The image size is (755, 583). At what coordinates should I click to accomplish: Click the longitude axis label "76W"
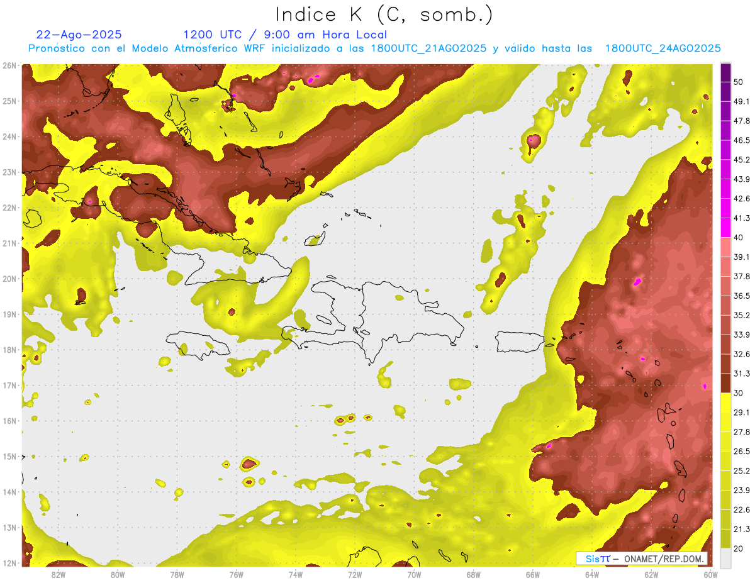237,575
